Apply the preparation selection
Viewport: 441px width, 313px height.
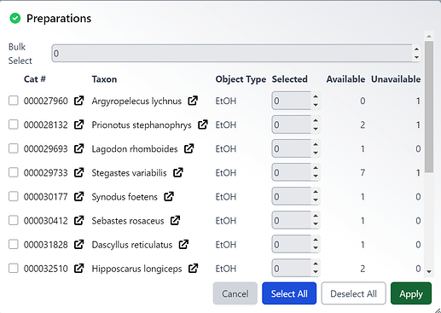(411, 293)
